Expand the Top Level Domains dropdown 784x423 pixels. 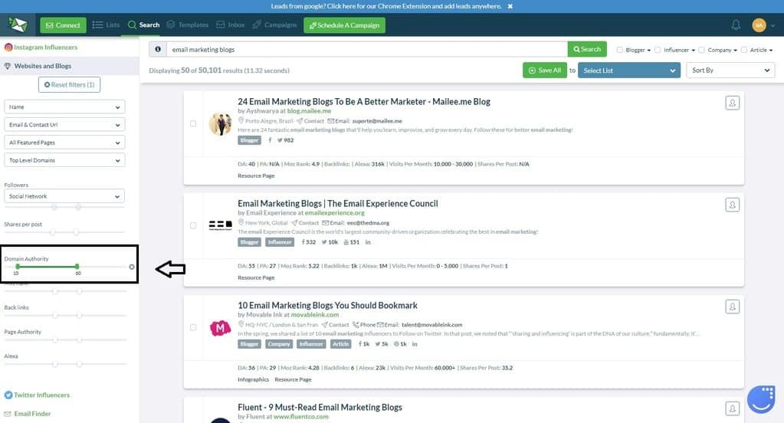click(x=64, y=160)
